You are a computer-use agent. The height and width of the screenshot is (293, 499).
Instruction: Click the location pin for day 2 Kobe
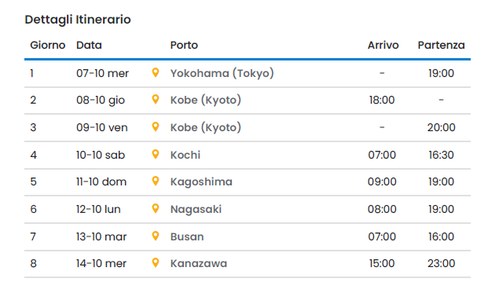[x=156, y=99]
